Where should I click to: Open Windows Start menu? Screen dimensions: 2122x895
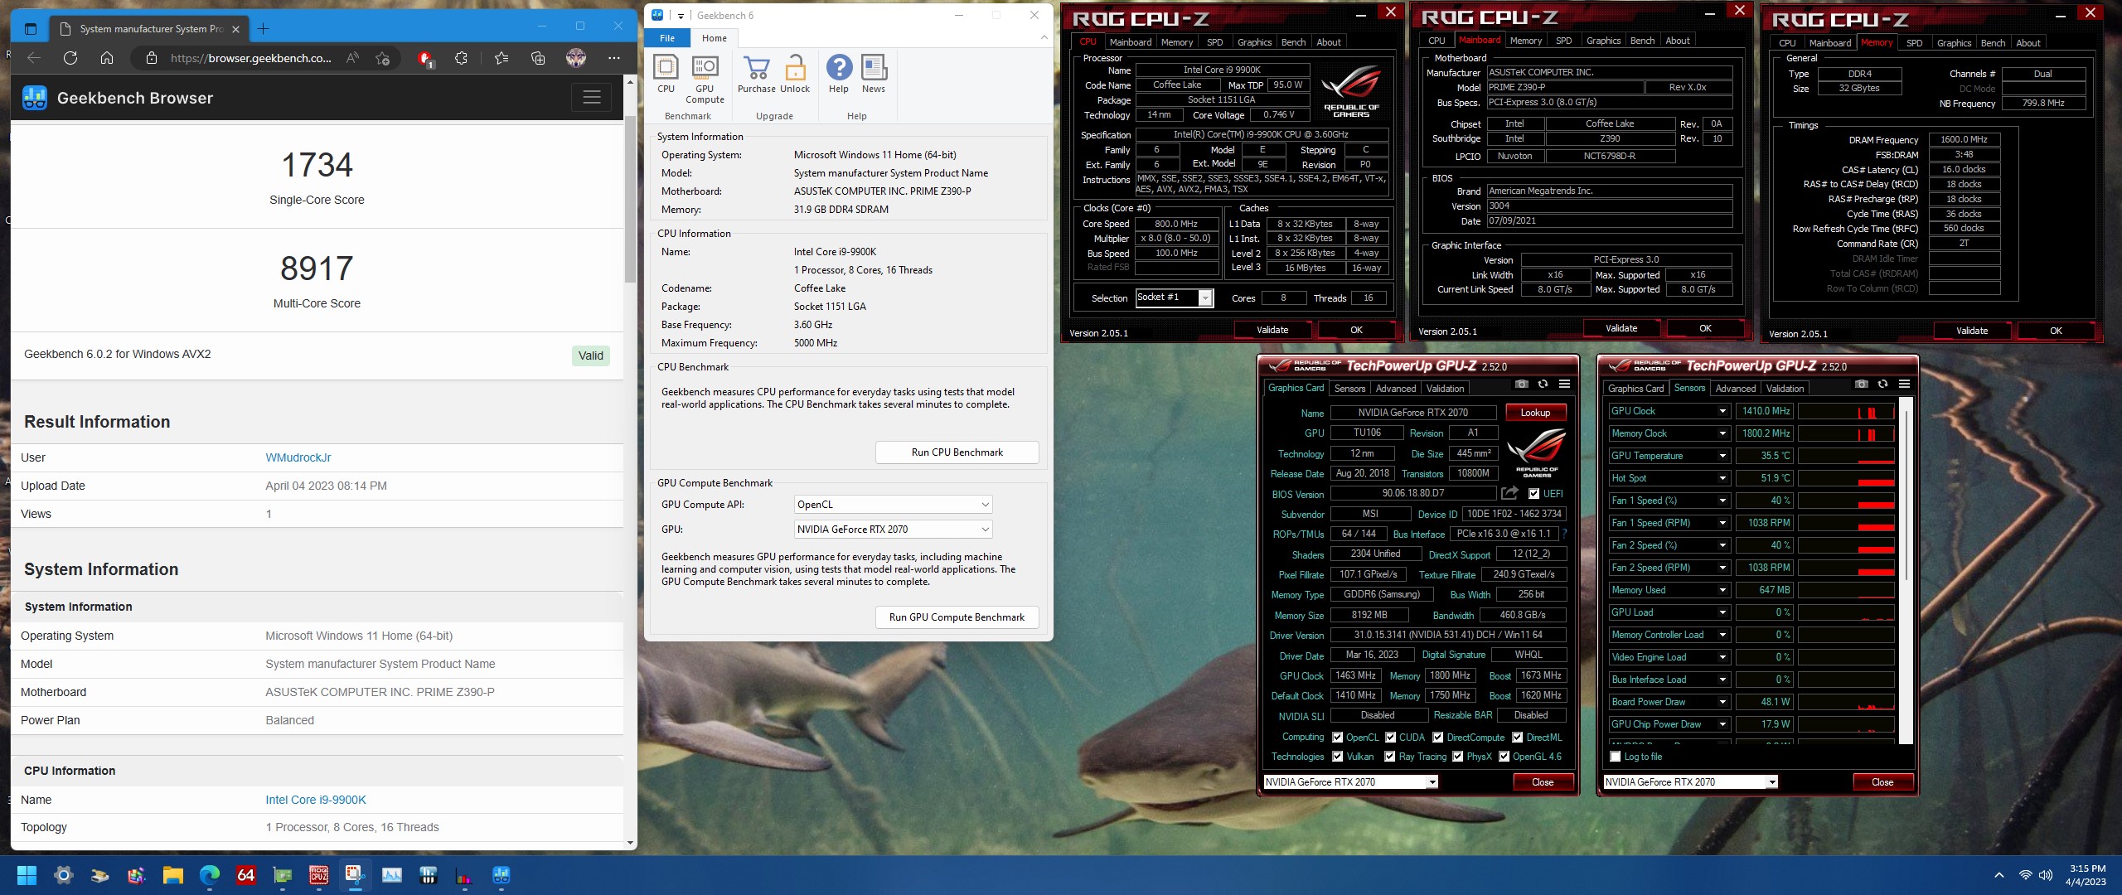coord(27,875)
